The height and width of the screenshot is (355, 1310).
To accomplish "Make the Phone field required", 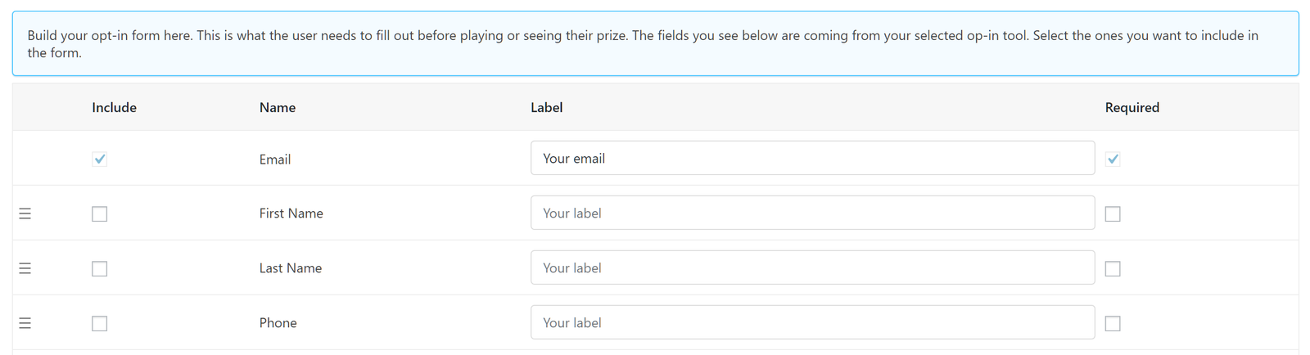I will pyautogui.click(x=1113, y=323).
